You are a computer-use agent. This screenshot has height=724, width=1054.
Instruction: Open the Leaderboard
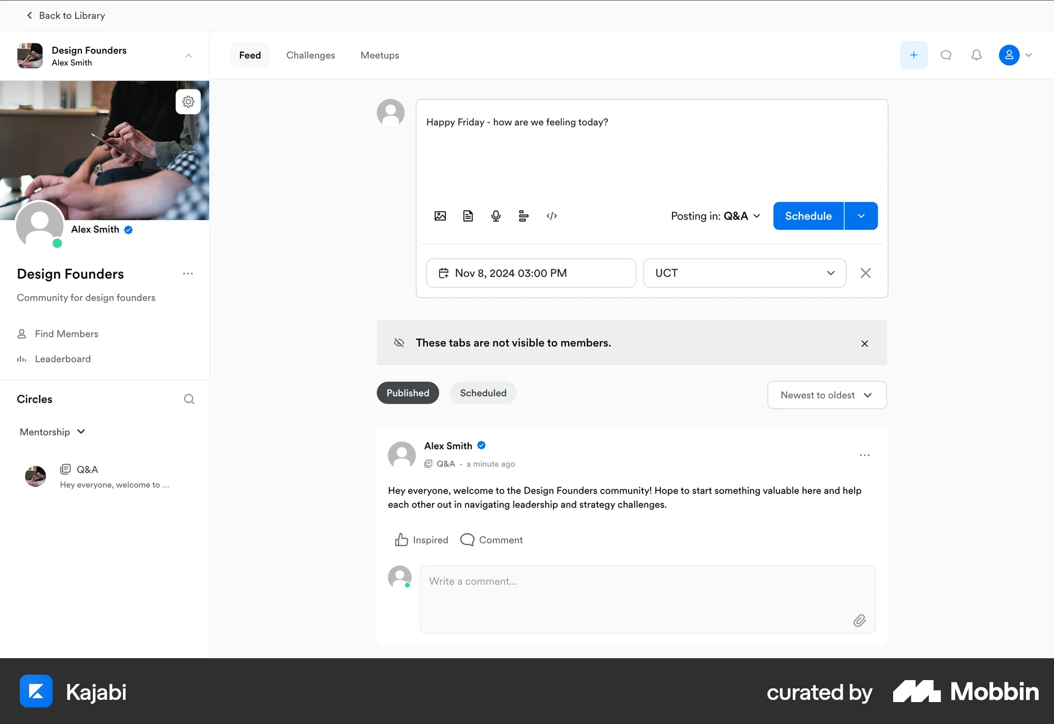63,359
